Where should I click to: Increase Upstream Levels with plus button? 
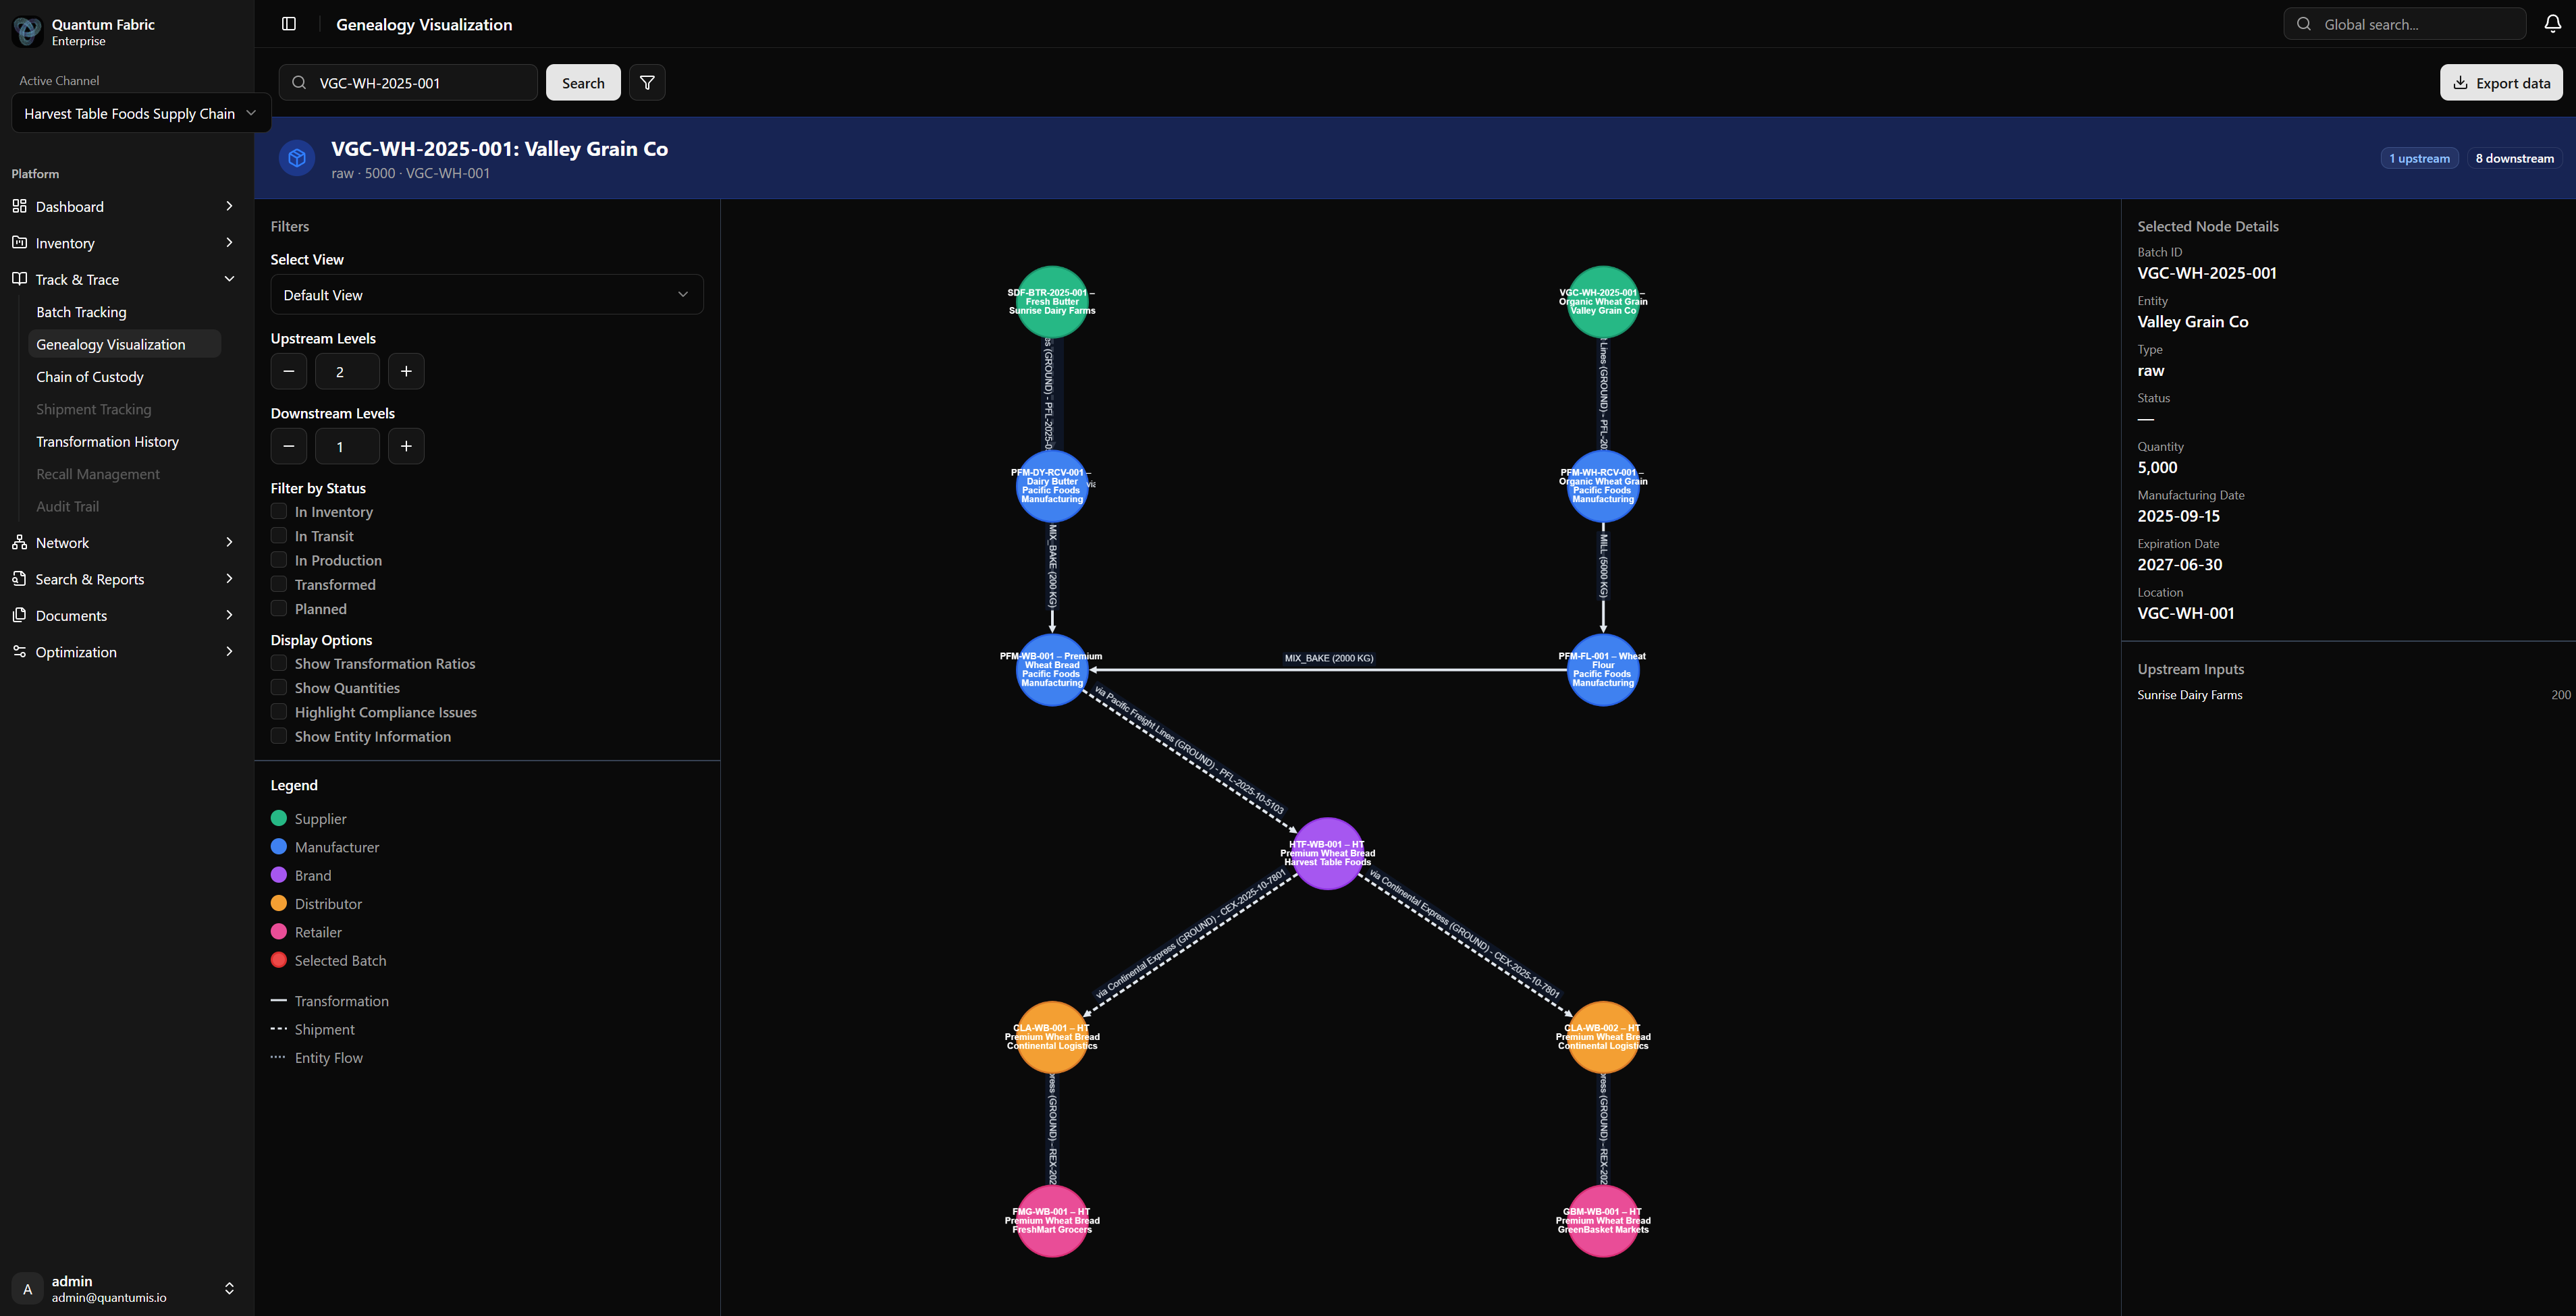tap(406, 371)
